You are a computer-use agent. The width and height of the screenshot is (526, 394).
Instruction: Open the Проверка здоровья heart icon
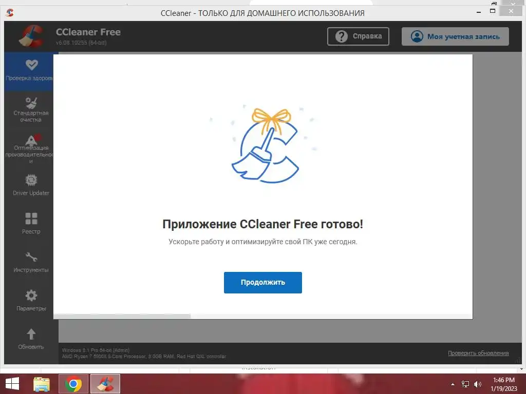click(x=31, y=65)
